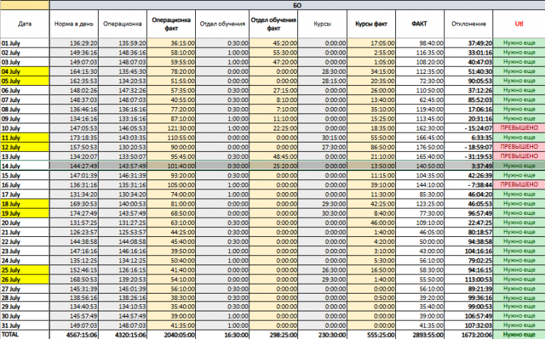Screen dimensions: 545x339
Task: Click the yellow 04 July date cell
Action: 25,72
